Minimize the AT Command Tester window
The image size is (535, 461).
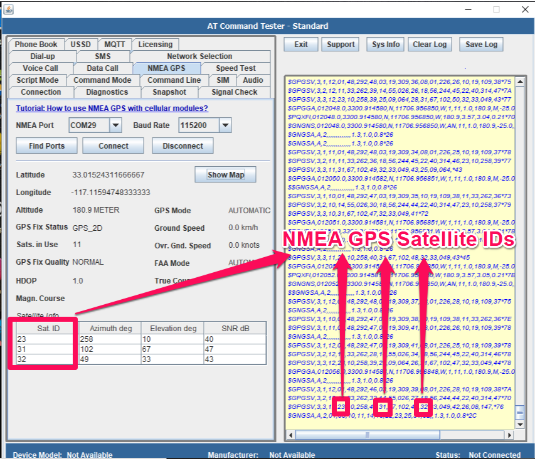(468, 9)
